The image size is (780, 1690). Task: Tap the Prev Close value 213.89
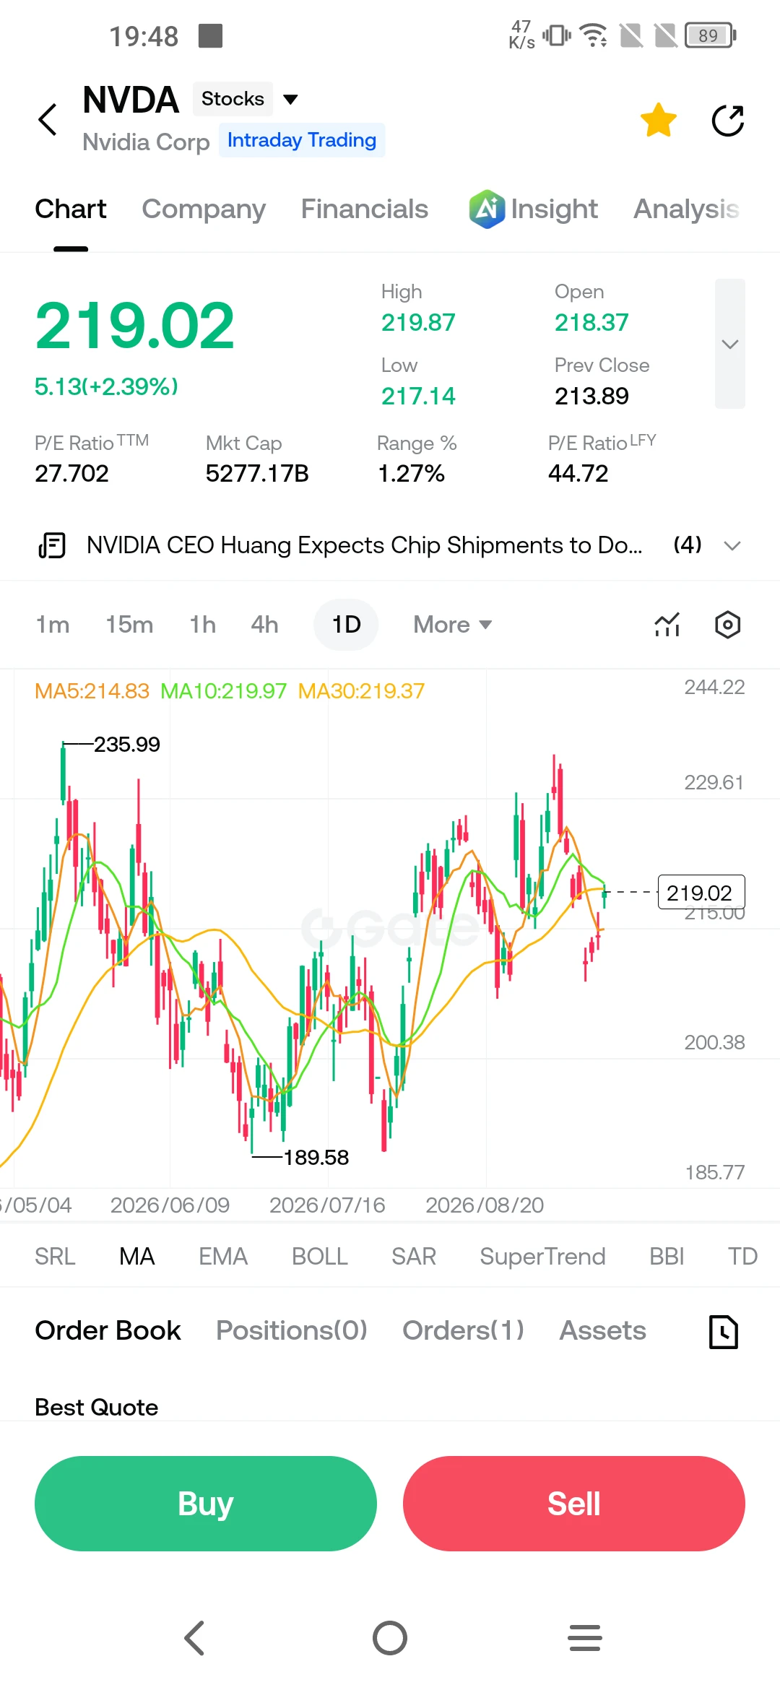[x=591, y=396]
